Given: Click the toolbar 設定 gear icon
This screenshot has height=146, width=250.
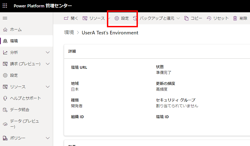Looking at the screenshot, I should click(117, 18).
